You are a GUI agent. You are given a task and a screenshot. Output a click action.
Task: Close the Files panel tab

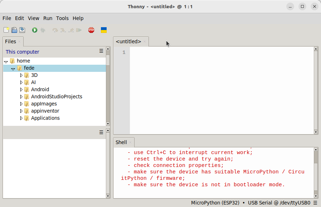(19, 41)
